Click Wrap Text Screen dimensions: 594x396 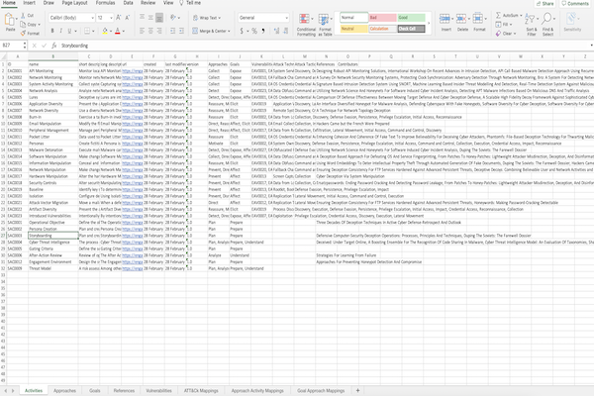tap(207, 18)
